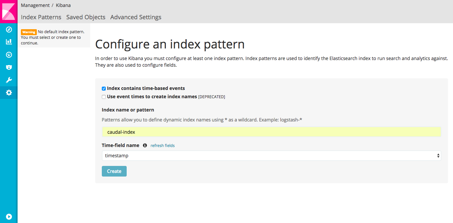Click the Kibana logo
Viewport: 453px width, 223px height.
9,12
